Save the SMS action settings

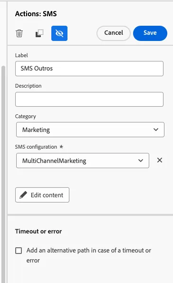150,33
